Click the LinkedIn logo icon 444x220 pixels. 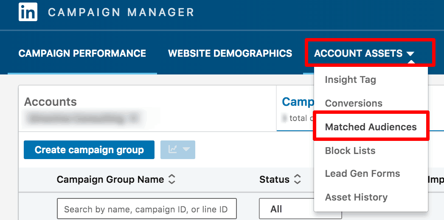28,12
